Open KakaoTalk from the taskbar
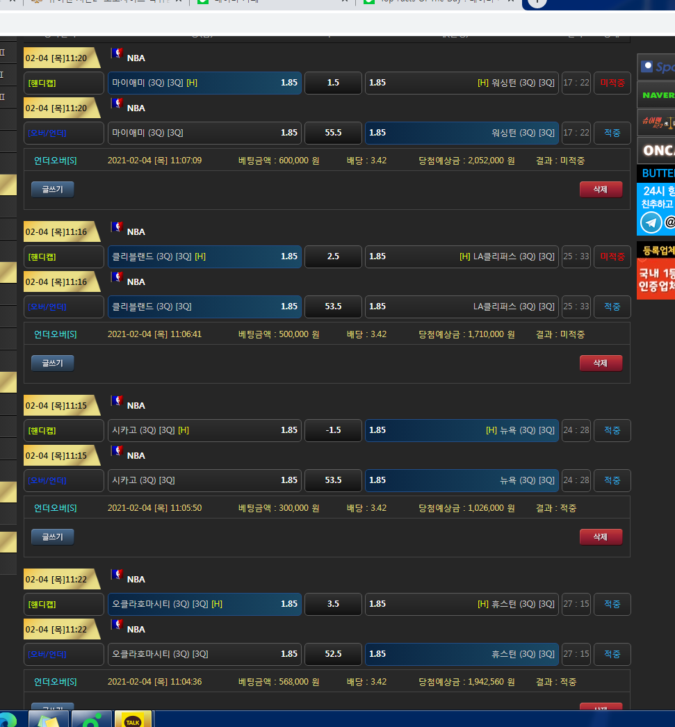 [132, 721]
